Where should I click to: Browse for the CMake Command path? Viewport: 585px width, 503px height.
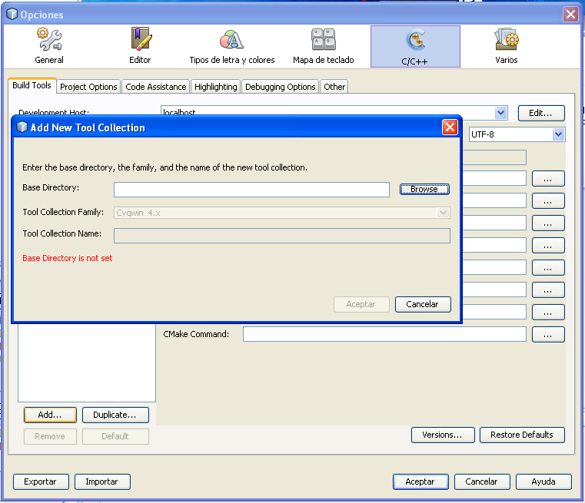pos(548,335)
